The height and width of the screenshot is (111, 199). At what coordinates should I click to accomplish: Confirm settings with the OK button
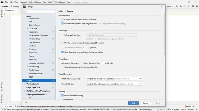(133, 103)
